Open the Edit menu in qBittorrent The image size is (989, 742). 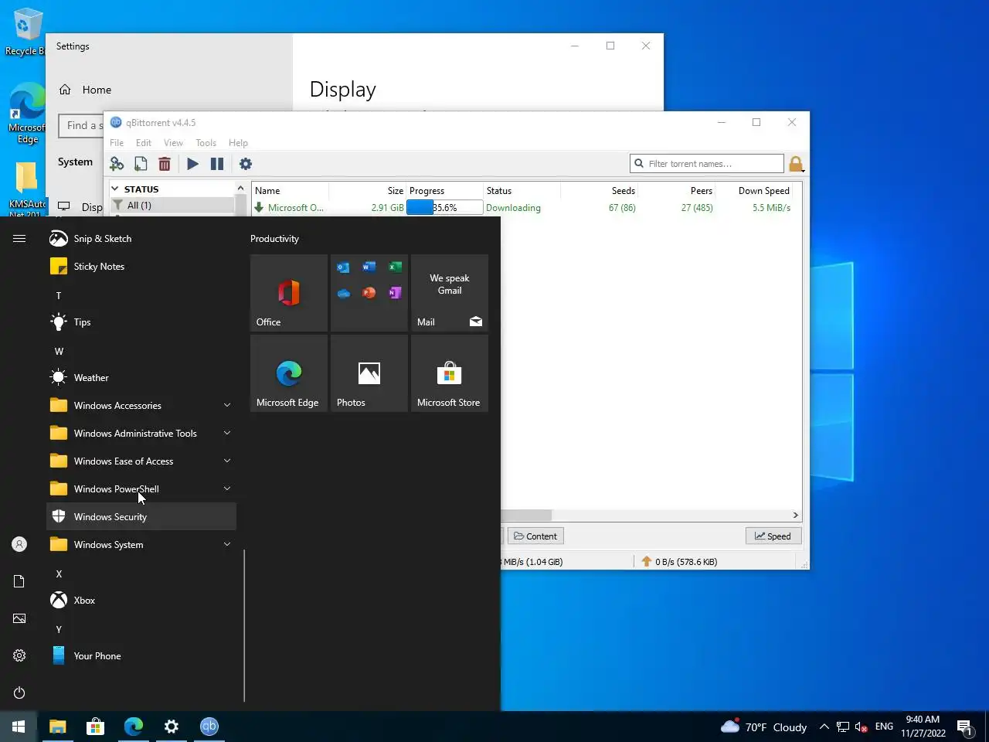point(144,143)
